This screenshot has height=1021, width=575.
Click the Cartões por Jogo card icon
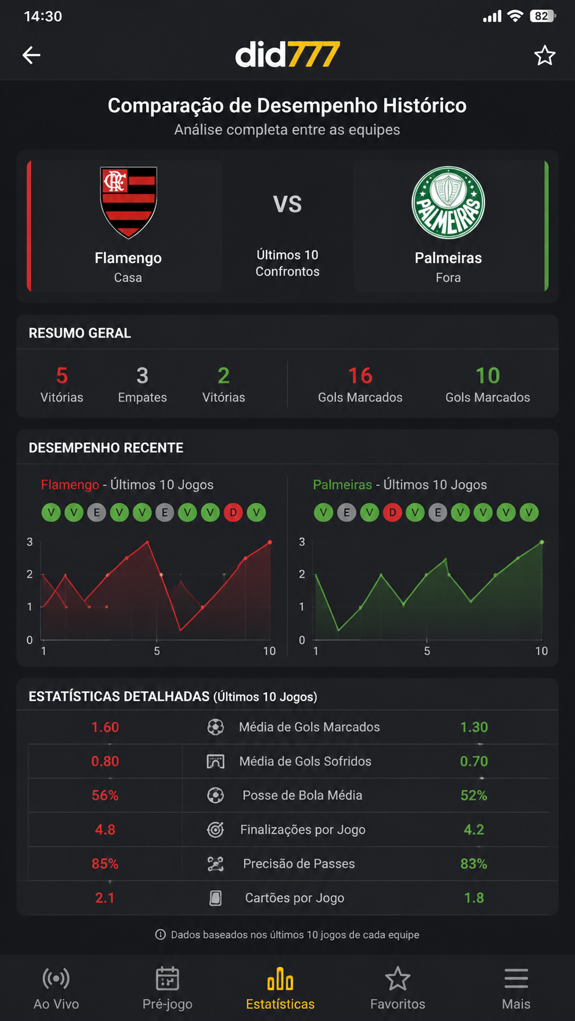click(216, 898)
